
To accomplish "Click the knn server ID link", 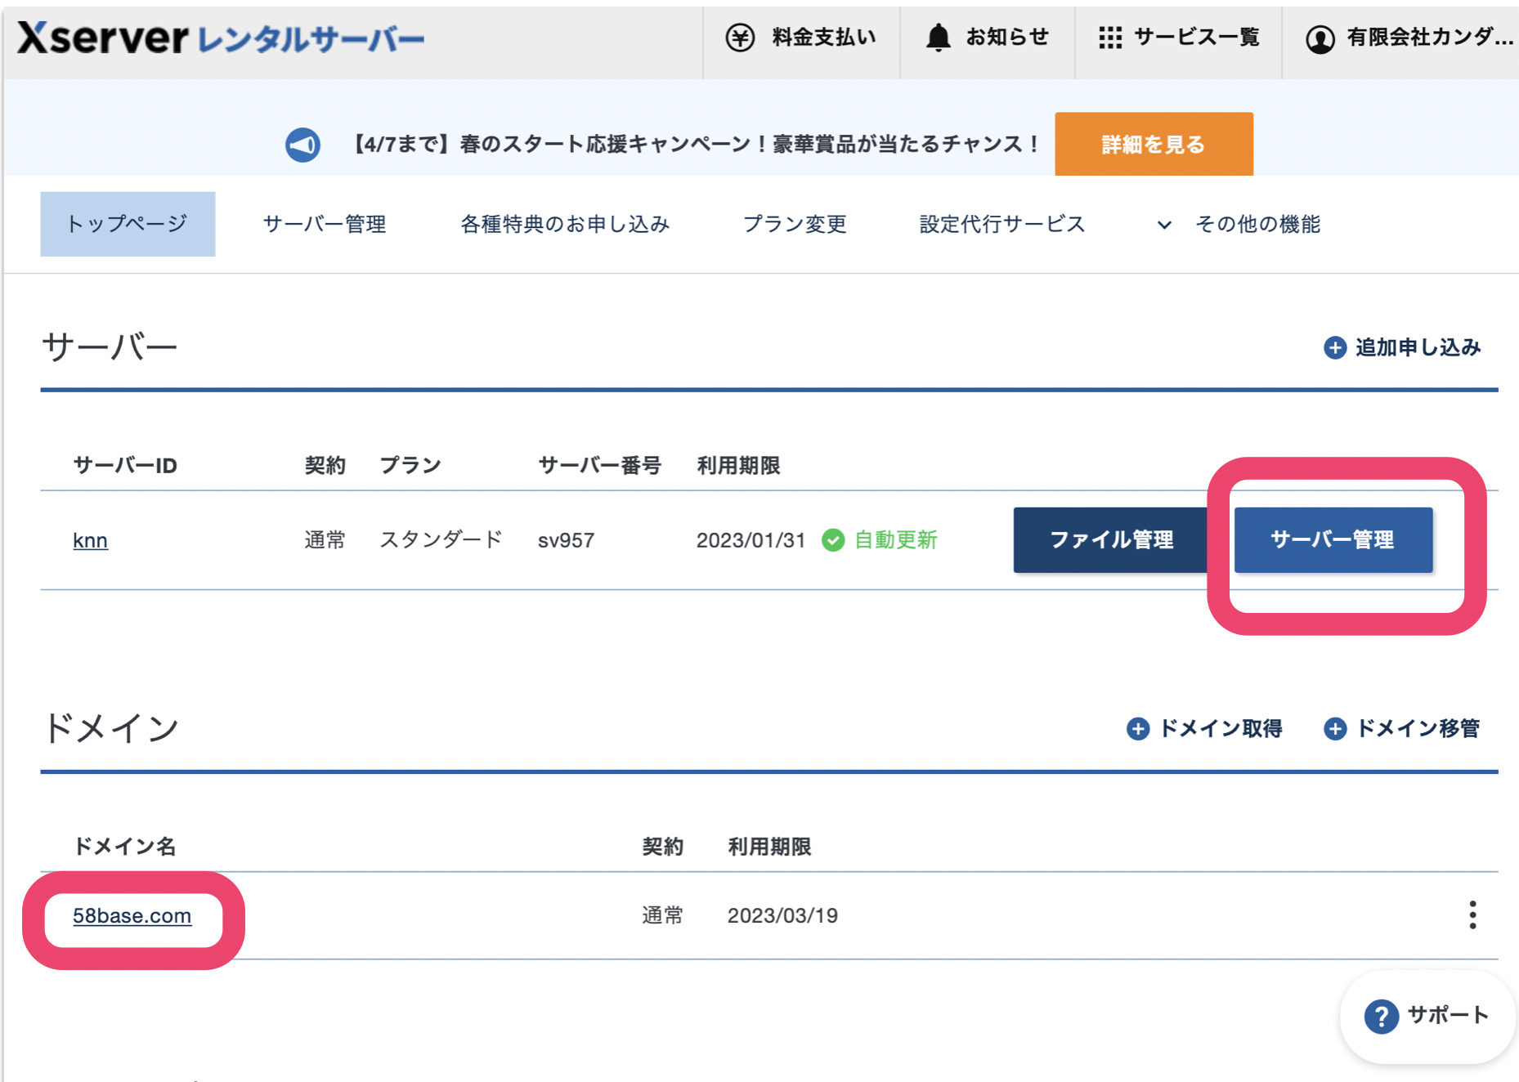I will point(90,540).
